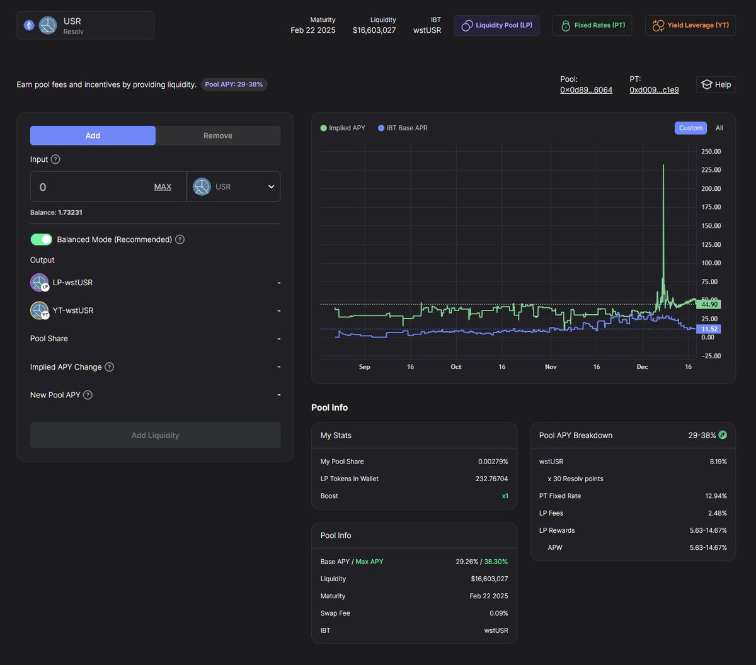The image size is (756, 665).
Task: Open PT address 0xd009...c1e9 link
Action: pos(654,90)
